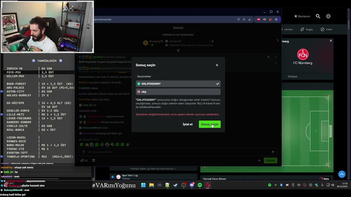This screenshot has height=197, width=351.
Task: Open chat settings gear near Gönder
Action: (259, 161)
